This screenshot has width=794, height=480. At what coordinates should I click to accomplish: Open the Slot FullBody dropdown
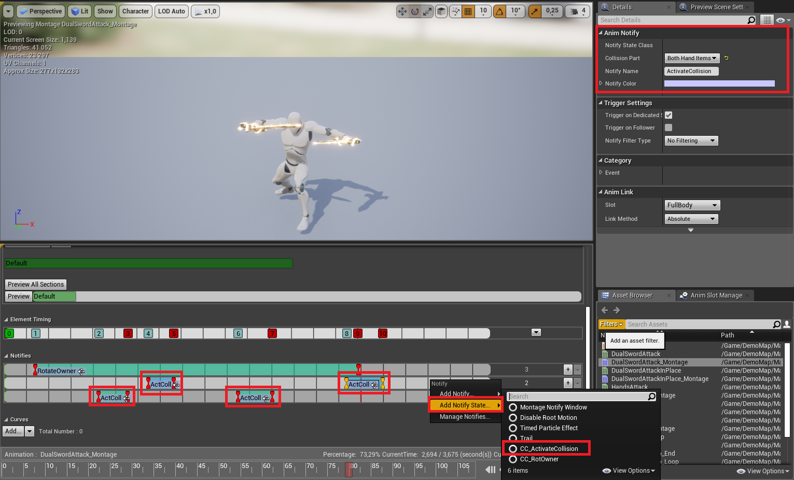coord(692,205)
